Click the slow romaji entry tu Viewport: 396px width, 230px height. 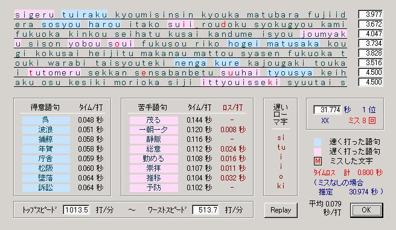click(x=281, y=147)
